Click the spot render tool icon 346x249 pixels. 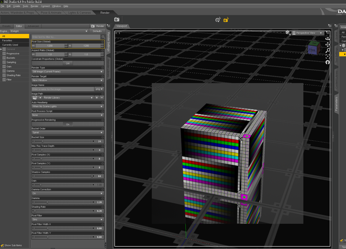(x=218, y=20)
